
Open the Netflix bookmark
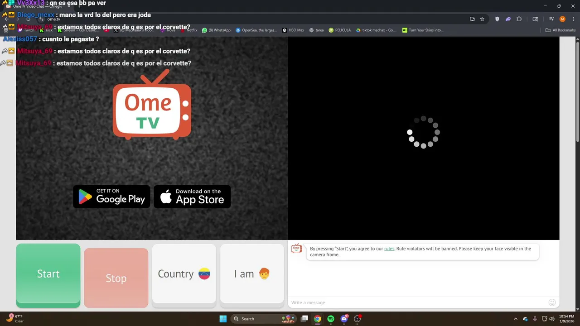pos(189,30)
